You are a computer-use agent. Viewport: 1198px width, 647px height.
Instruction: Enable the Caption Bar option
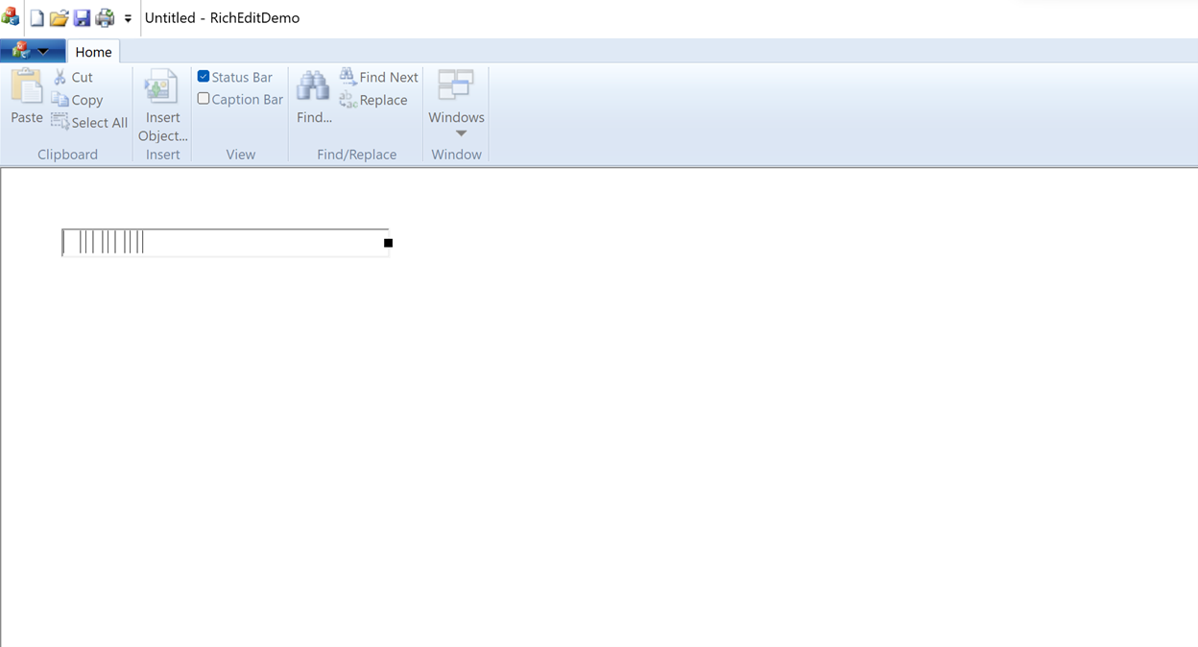pyautogui.click(x=204, y=98)
